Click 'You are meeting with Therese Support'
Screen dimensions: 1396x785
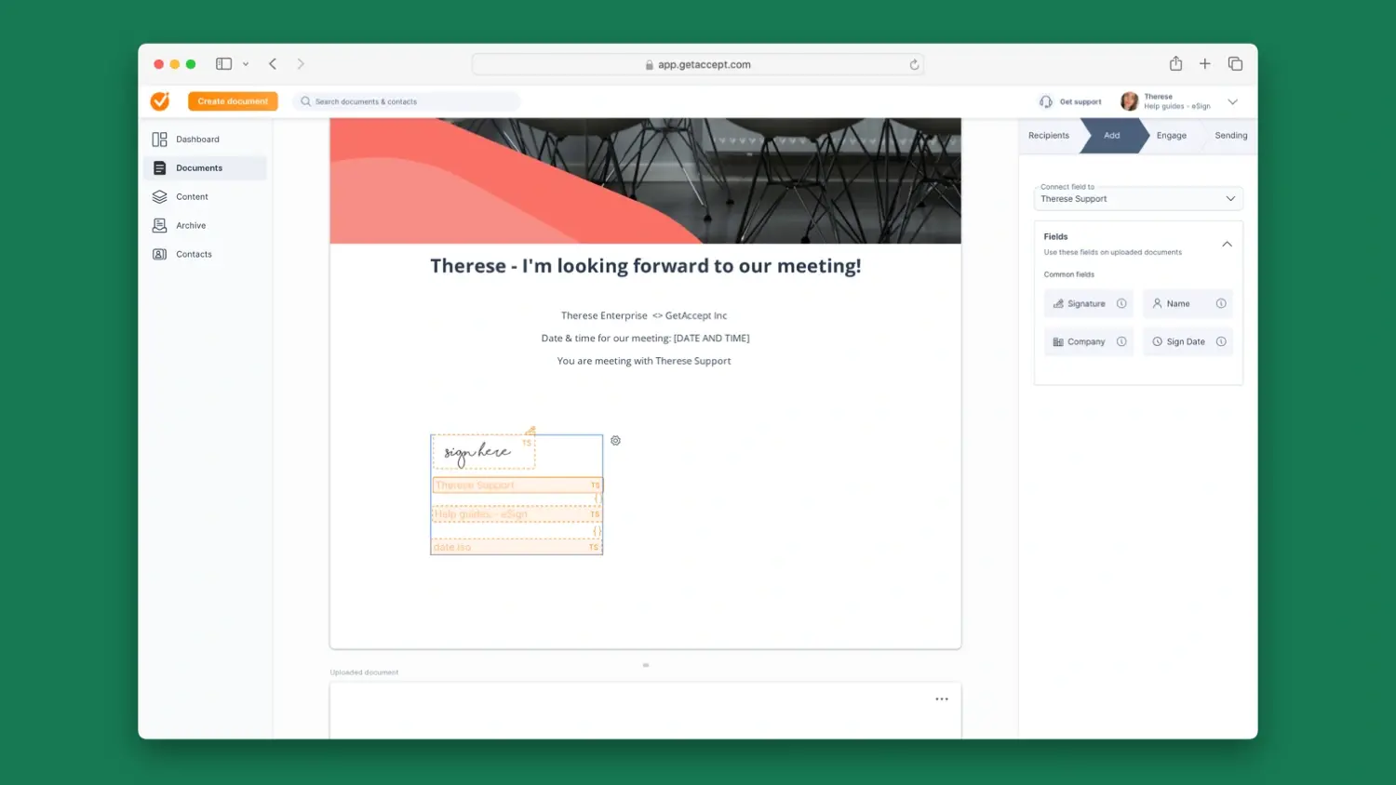(644, 361)
